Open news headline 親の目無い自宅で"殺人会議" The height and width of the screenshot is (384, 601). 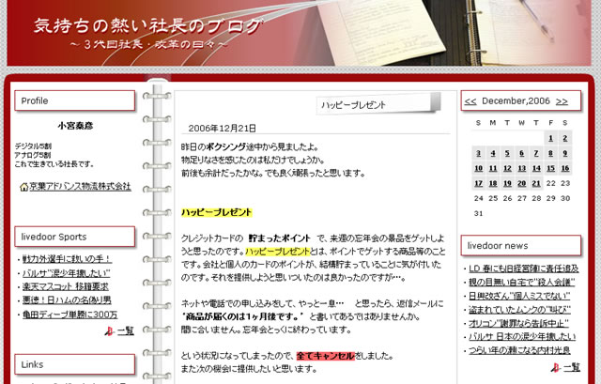pyautogui.click(x=522, y=283)
